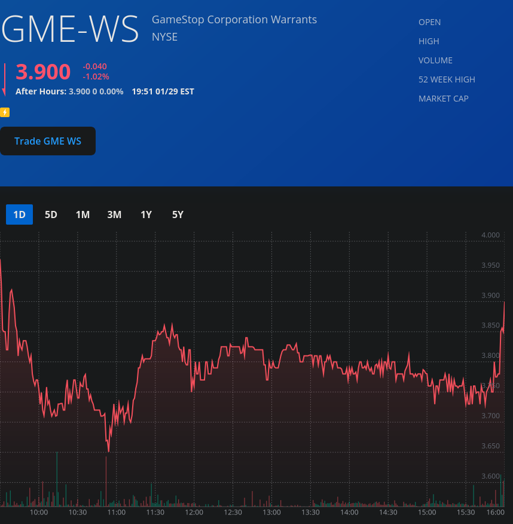The height and width of the screenshot is (524, 513).
Task: Click the red down arrow price indicator
Action: [4, 80]
